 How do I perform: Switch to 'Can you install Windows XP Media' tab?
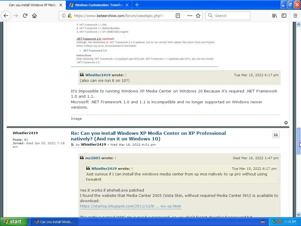(x=32, y=5)
